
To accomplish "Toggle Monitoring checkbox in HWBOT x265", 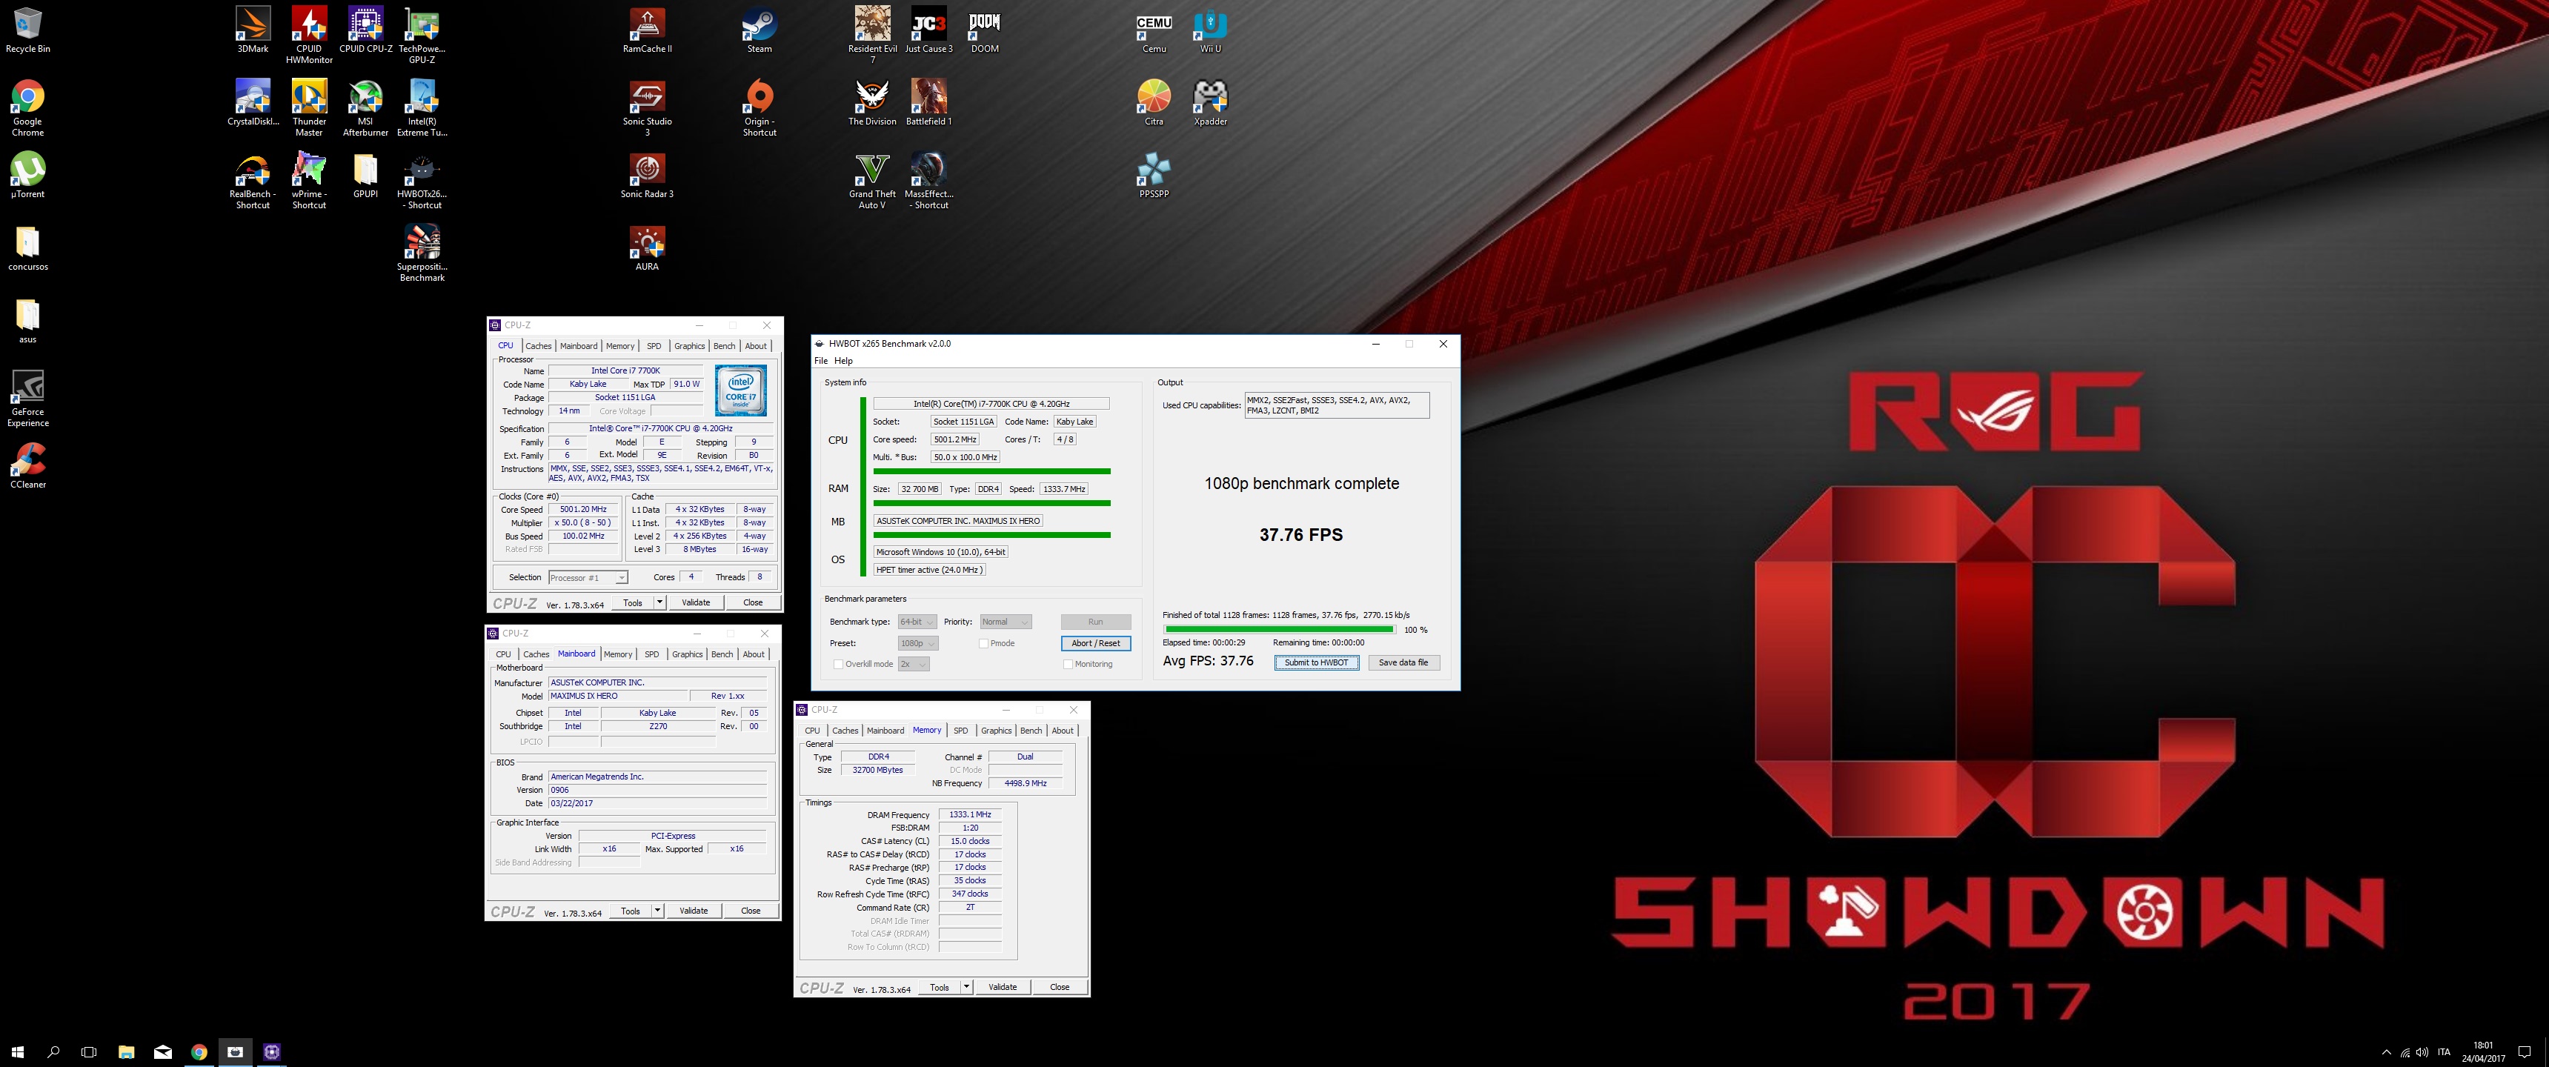I will point(1068,664).
